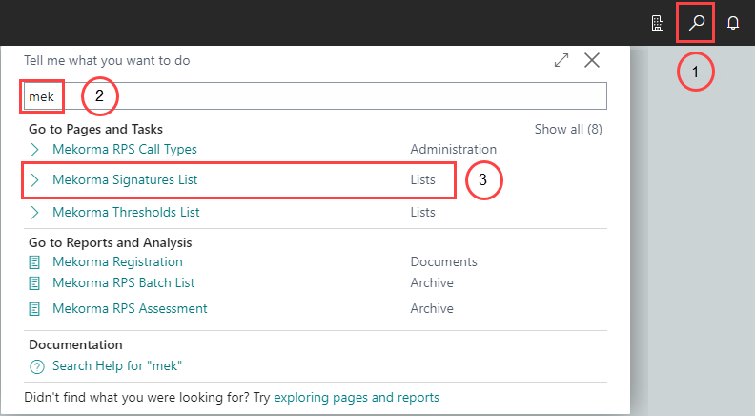Open Mekorma Signatures List page
755x416 pixels.
[x=125, y=179]
